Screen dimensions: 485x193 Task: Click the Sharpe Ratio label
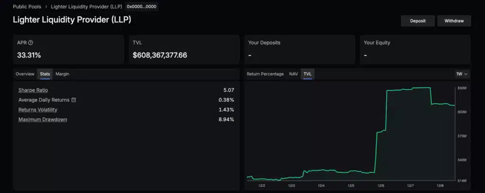click(x=33, y=90)
